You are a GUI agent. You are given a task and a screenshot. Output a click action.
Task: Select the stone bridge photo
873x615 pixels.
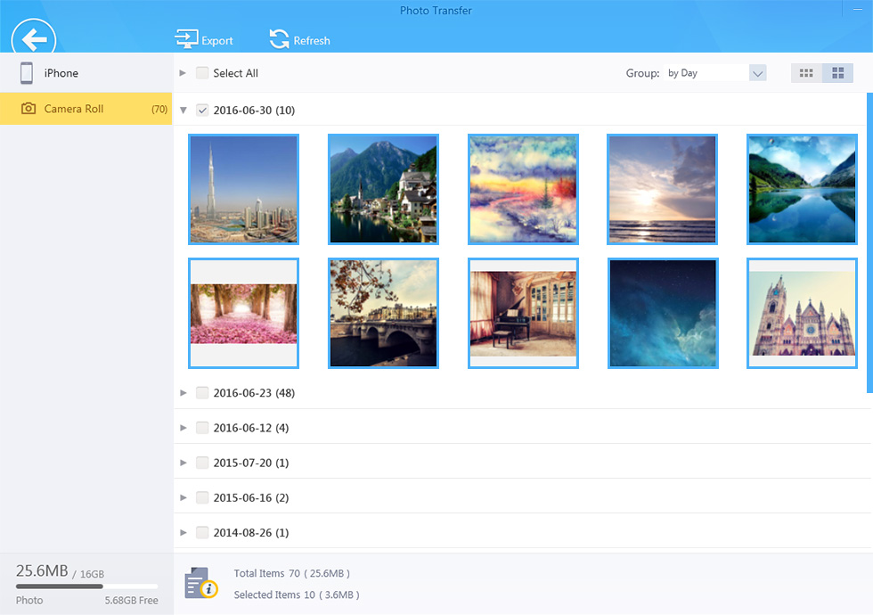coord(383,313)
